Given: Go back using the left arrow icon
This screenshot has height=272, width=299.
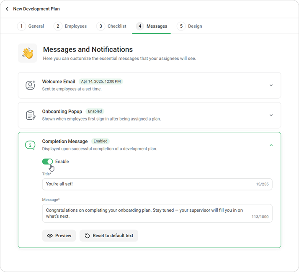Looking at the screenshot, I should click(x=7, y=9).
